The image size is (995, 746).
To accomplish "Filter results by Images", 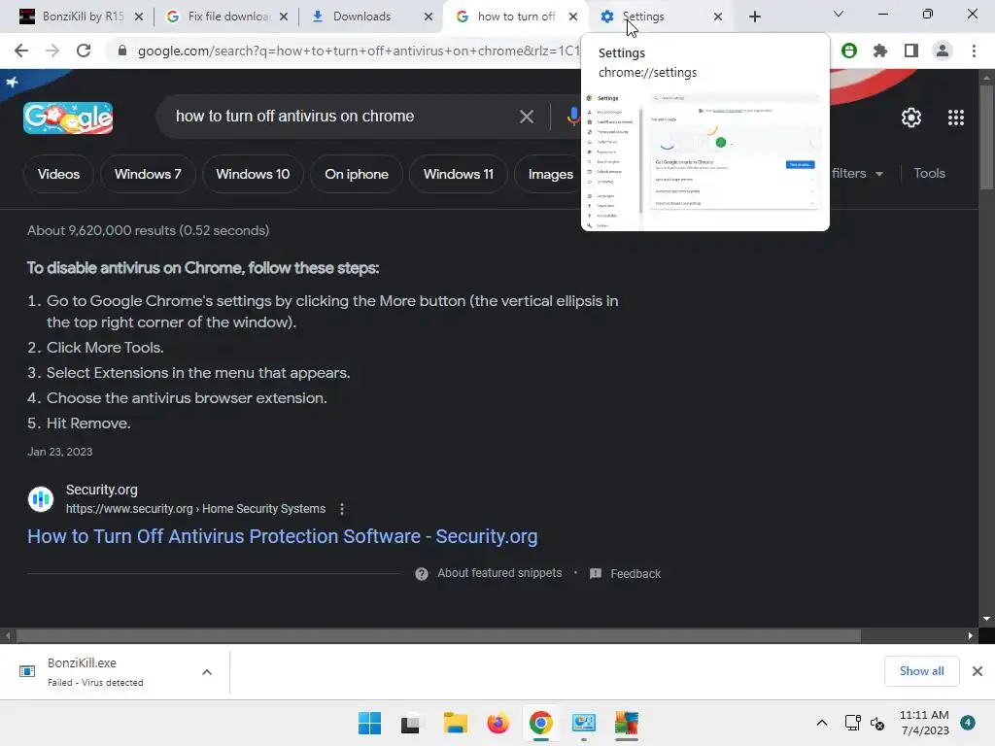I will [x=550, y=175].
